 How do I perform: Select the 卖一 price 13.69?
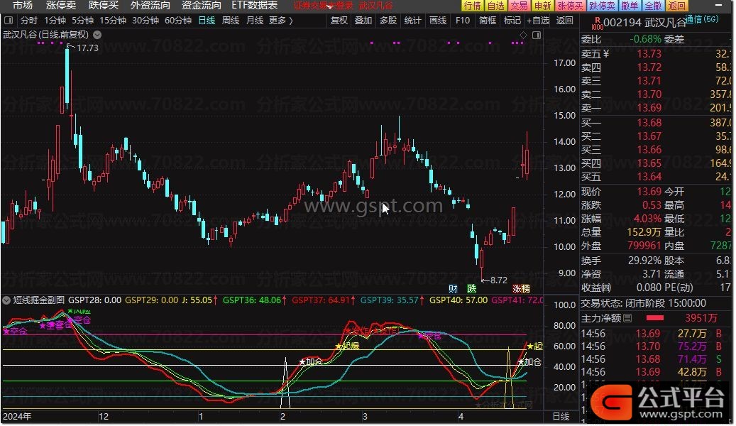pos(649,108)
